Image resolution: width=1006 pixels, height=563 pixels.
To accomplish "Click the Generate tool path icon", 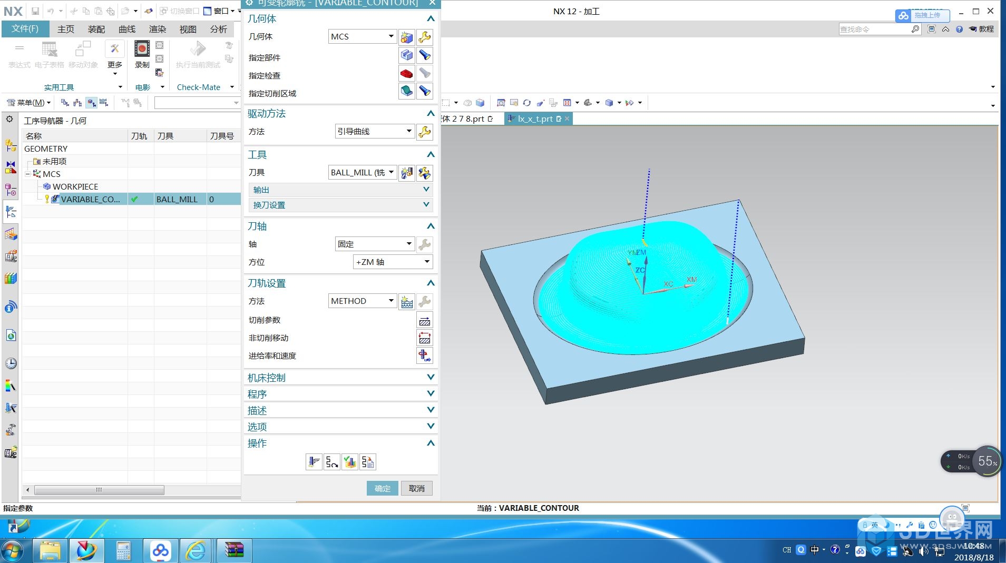I will tap(314, 462).
